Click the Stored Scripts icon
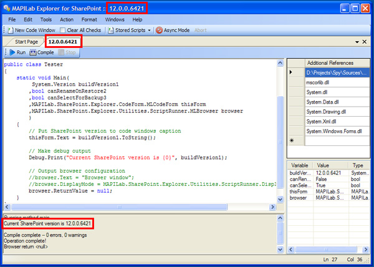 [x=111, y=31]
